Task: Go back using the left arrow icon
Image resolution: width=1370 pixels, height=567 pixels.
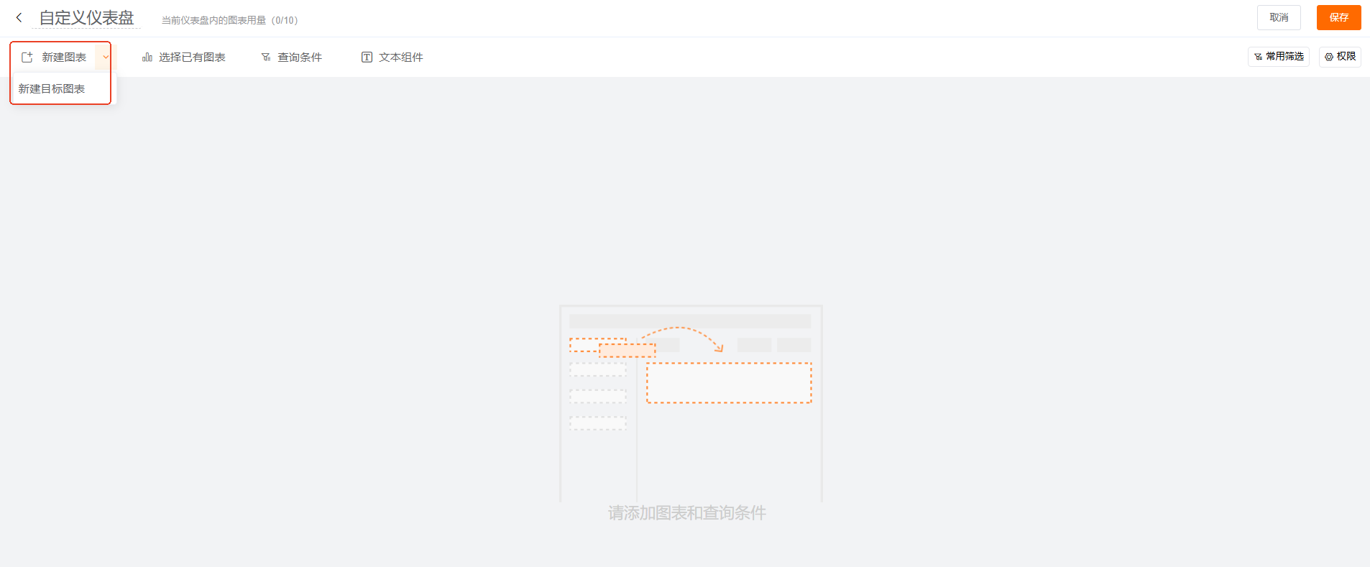Action: [19, 17]
